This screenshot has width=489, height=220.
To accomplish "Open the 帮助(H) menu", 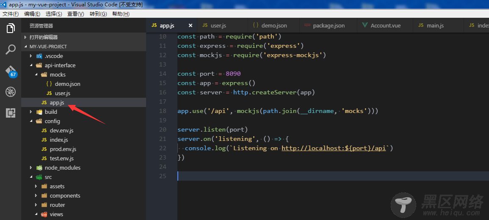I will click(121, 14).
